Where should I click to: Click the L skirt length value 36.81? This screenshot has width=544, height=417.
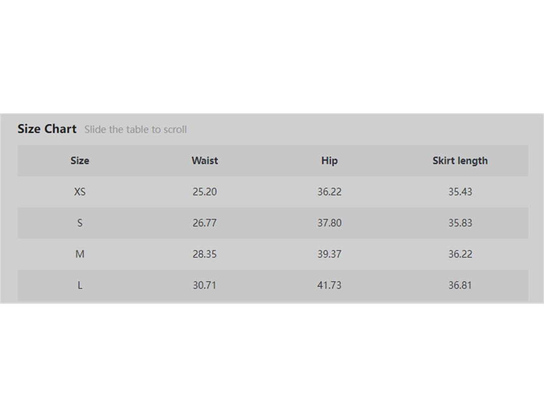[x=460, y=285]
